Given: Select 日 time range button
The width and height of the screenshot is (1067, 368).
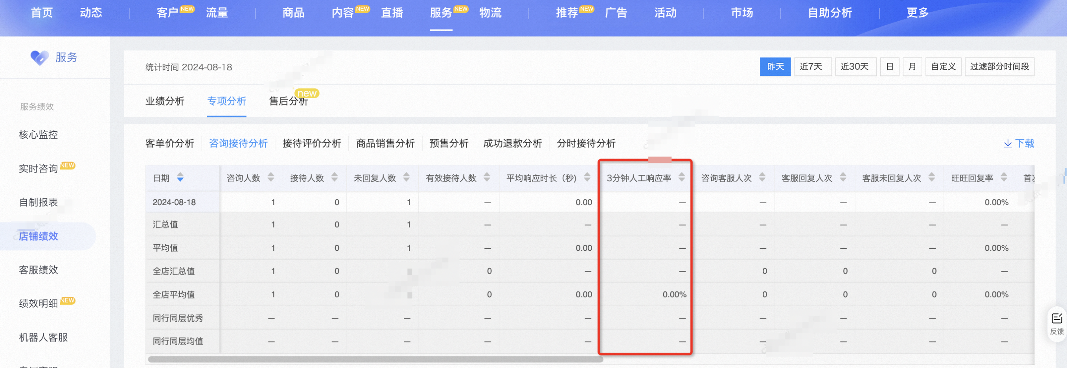Looking at the screenshot, I should pos(889,67).
